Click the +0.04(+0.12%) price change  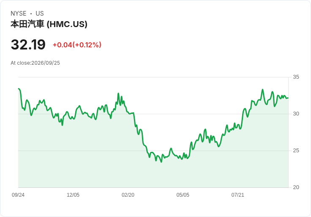(x=77, y=45)
